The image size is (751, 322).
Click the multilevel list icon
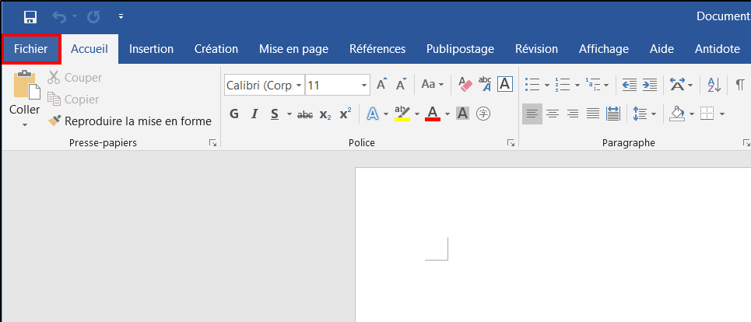[x=592, y=85]
